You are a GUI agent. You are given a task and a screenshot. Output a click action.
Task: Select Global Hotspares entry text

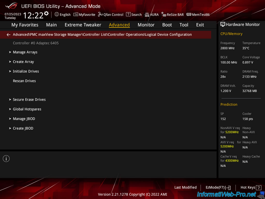tap(27, 109)
